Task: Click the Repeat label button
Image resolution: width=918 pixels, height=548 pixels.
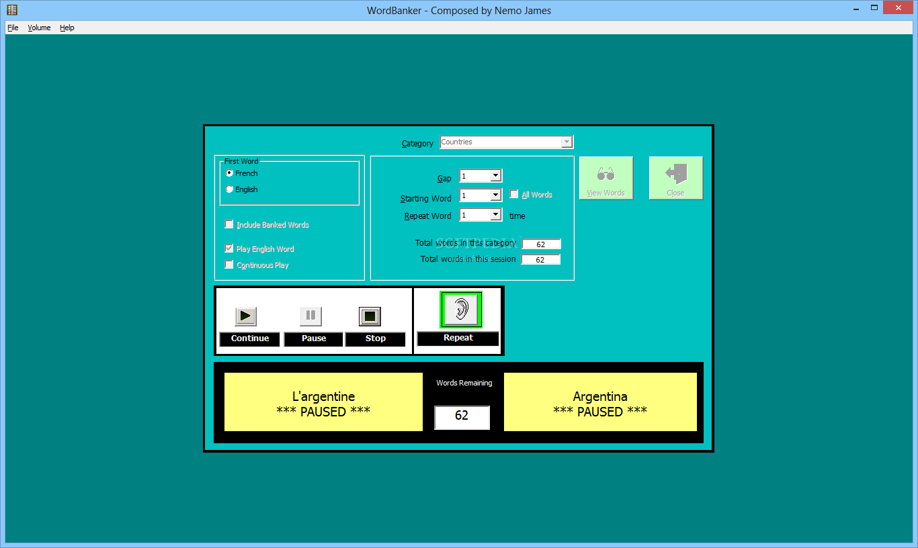Action: (458, 338)
